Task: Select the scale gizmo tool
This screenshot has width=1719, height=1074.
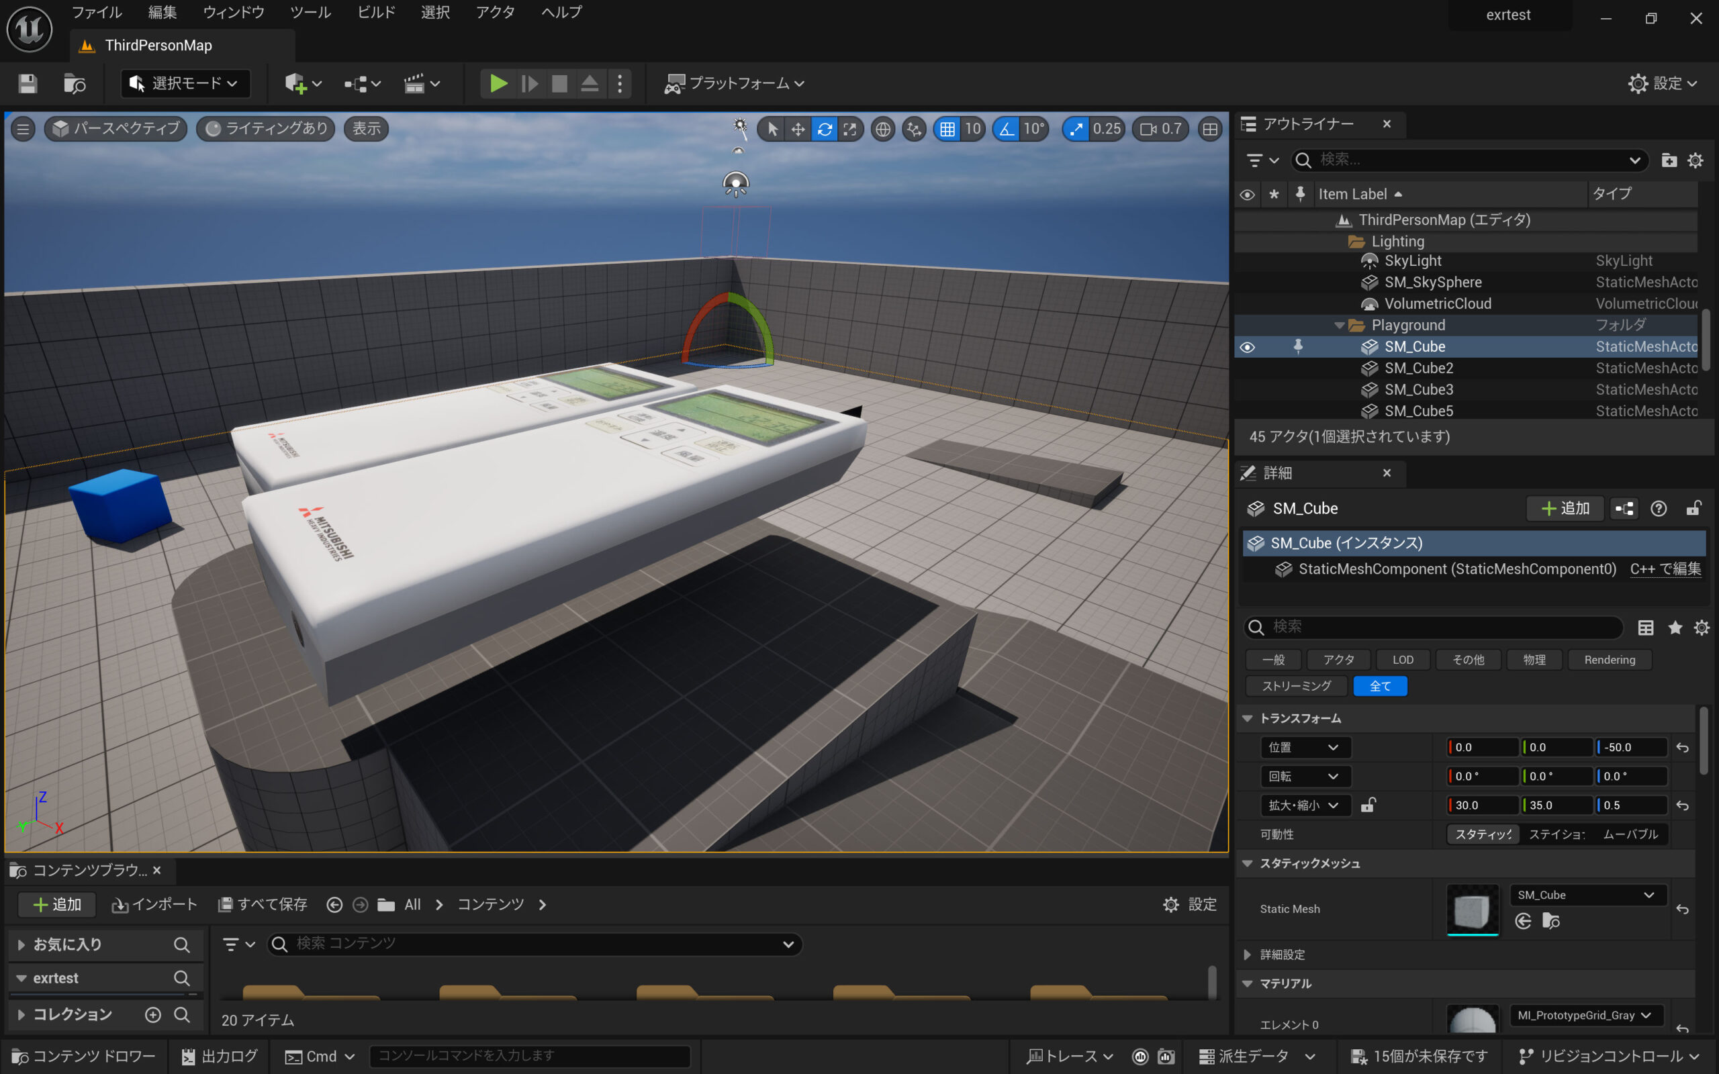Action: pyautogui.click(x=849, y=130)
